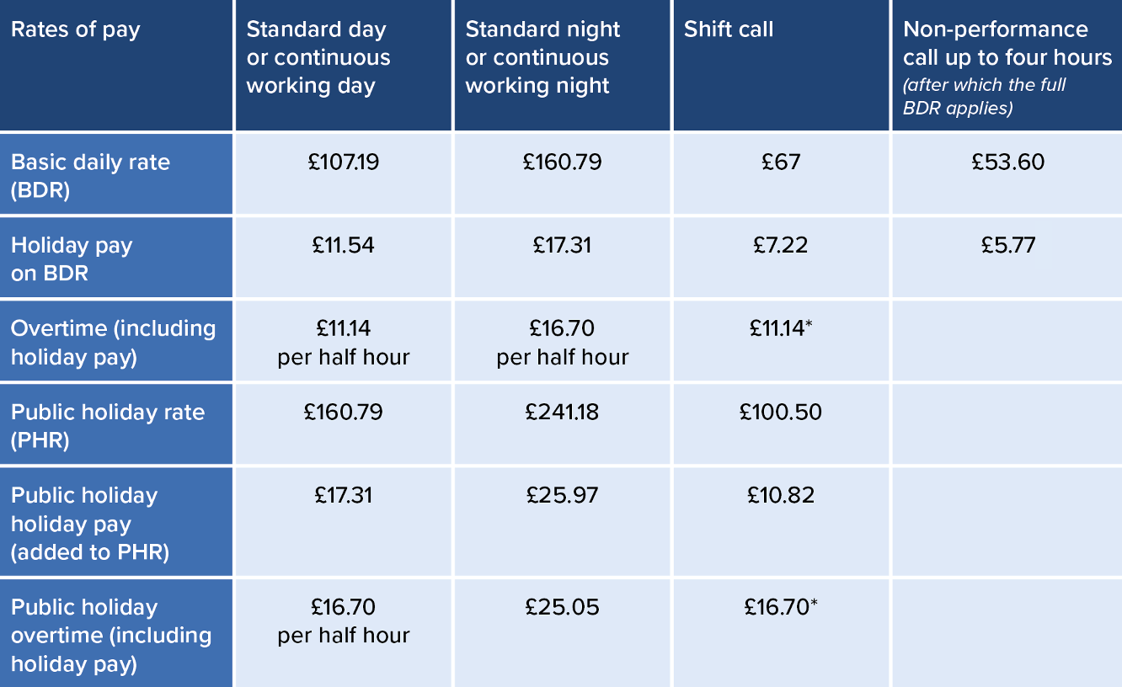Select the "Basic daily rate (BDR)" row label
This screenshot has height=687, width=1122.
coord(116,174)
